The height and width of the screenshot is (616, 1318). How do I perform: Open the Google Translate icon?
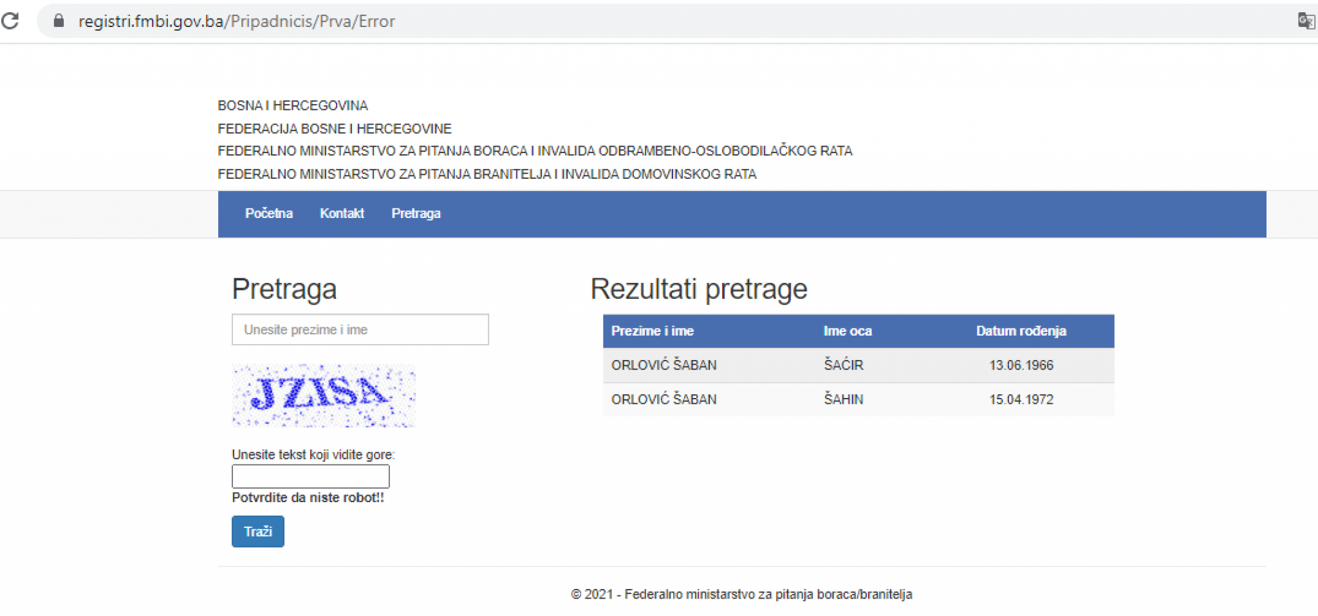tap(1306, 20)
